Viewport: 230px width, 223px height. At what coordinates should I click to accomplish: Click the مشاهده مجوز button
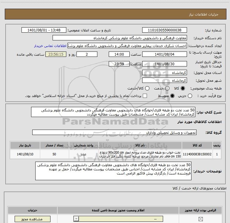pos(33,219)
